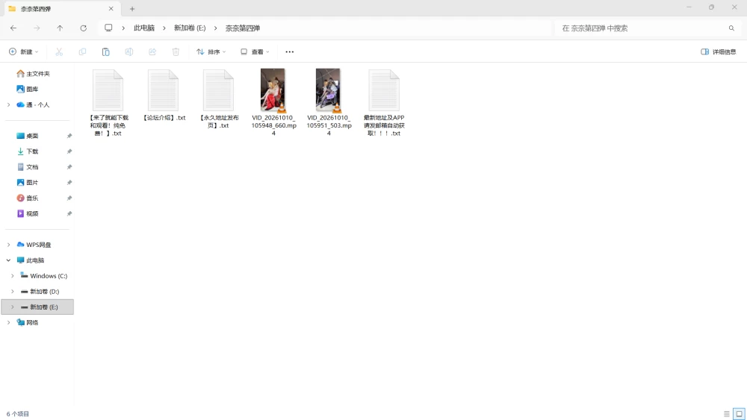Image resolution: width=747 pixels, height=420 pixels.
Task: Select 图片 in quick access
Action: pos(28,183)
